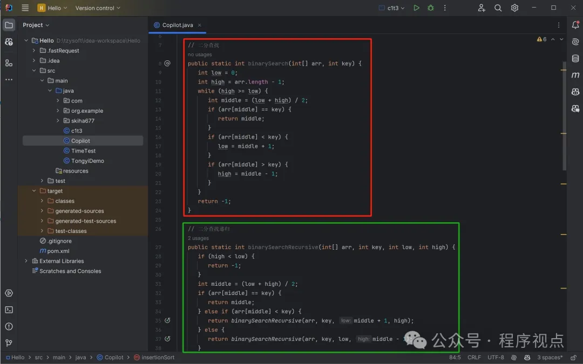Expand the .idea folder
583x364 pixels.
click(34, 60)
